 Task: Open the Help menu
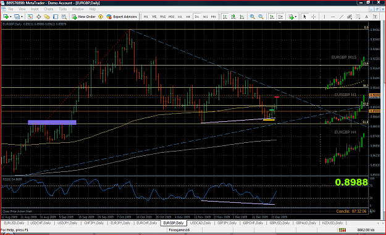pos(93,9)
